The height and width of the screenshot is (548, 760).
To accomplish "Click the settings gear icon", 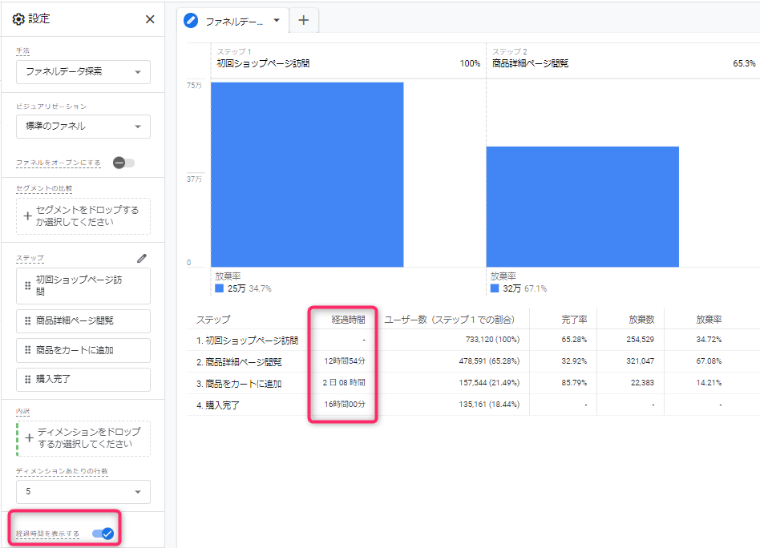I will click(x=18, y=19).
